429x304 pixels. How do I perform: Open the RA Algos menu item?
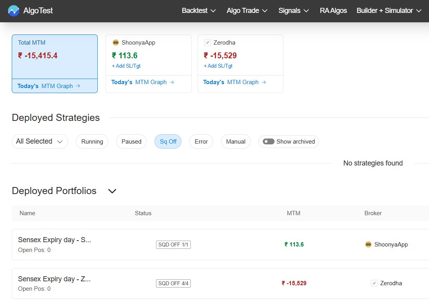coord(333,11)
